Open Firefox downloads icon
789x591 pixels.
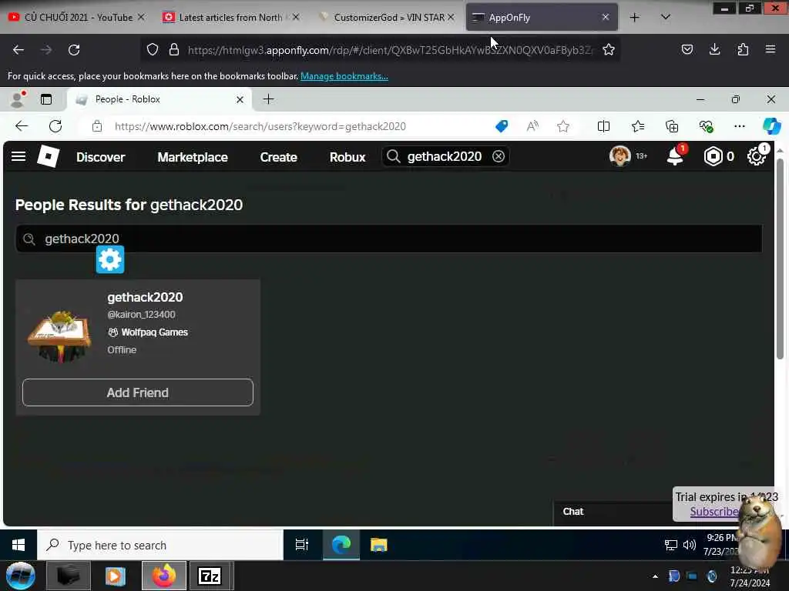(714, 49)
